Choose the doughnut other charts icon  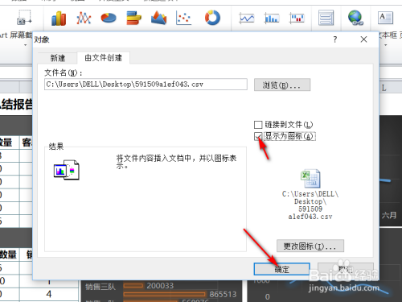212,18
